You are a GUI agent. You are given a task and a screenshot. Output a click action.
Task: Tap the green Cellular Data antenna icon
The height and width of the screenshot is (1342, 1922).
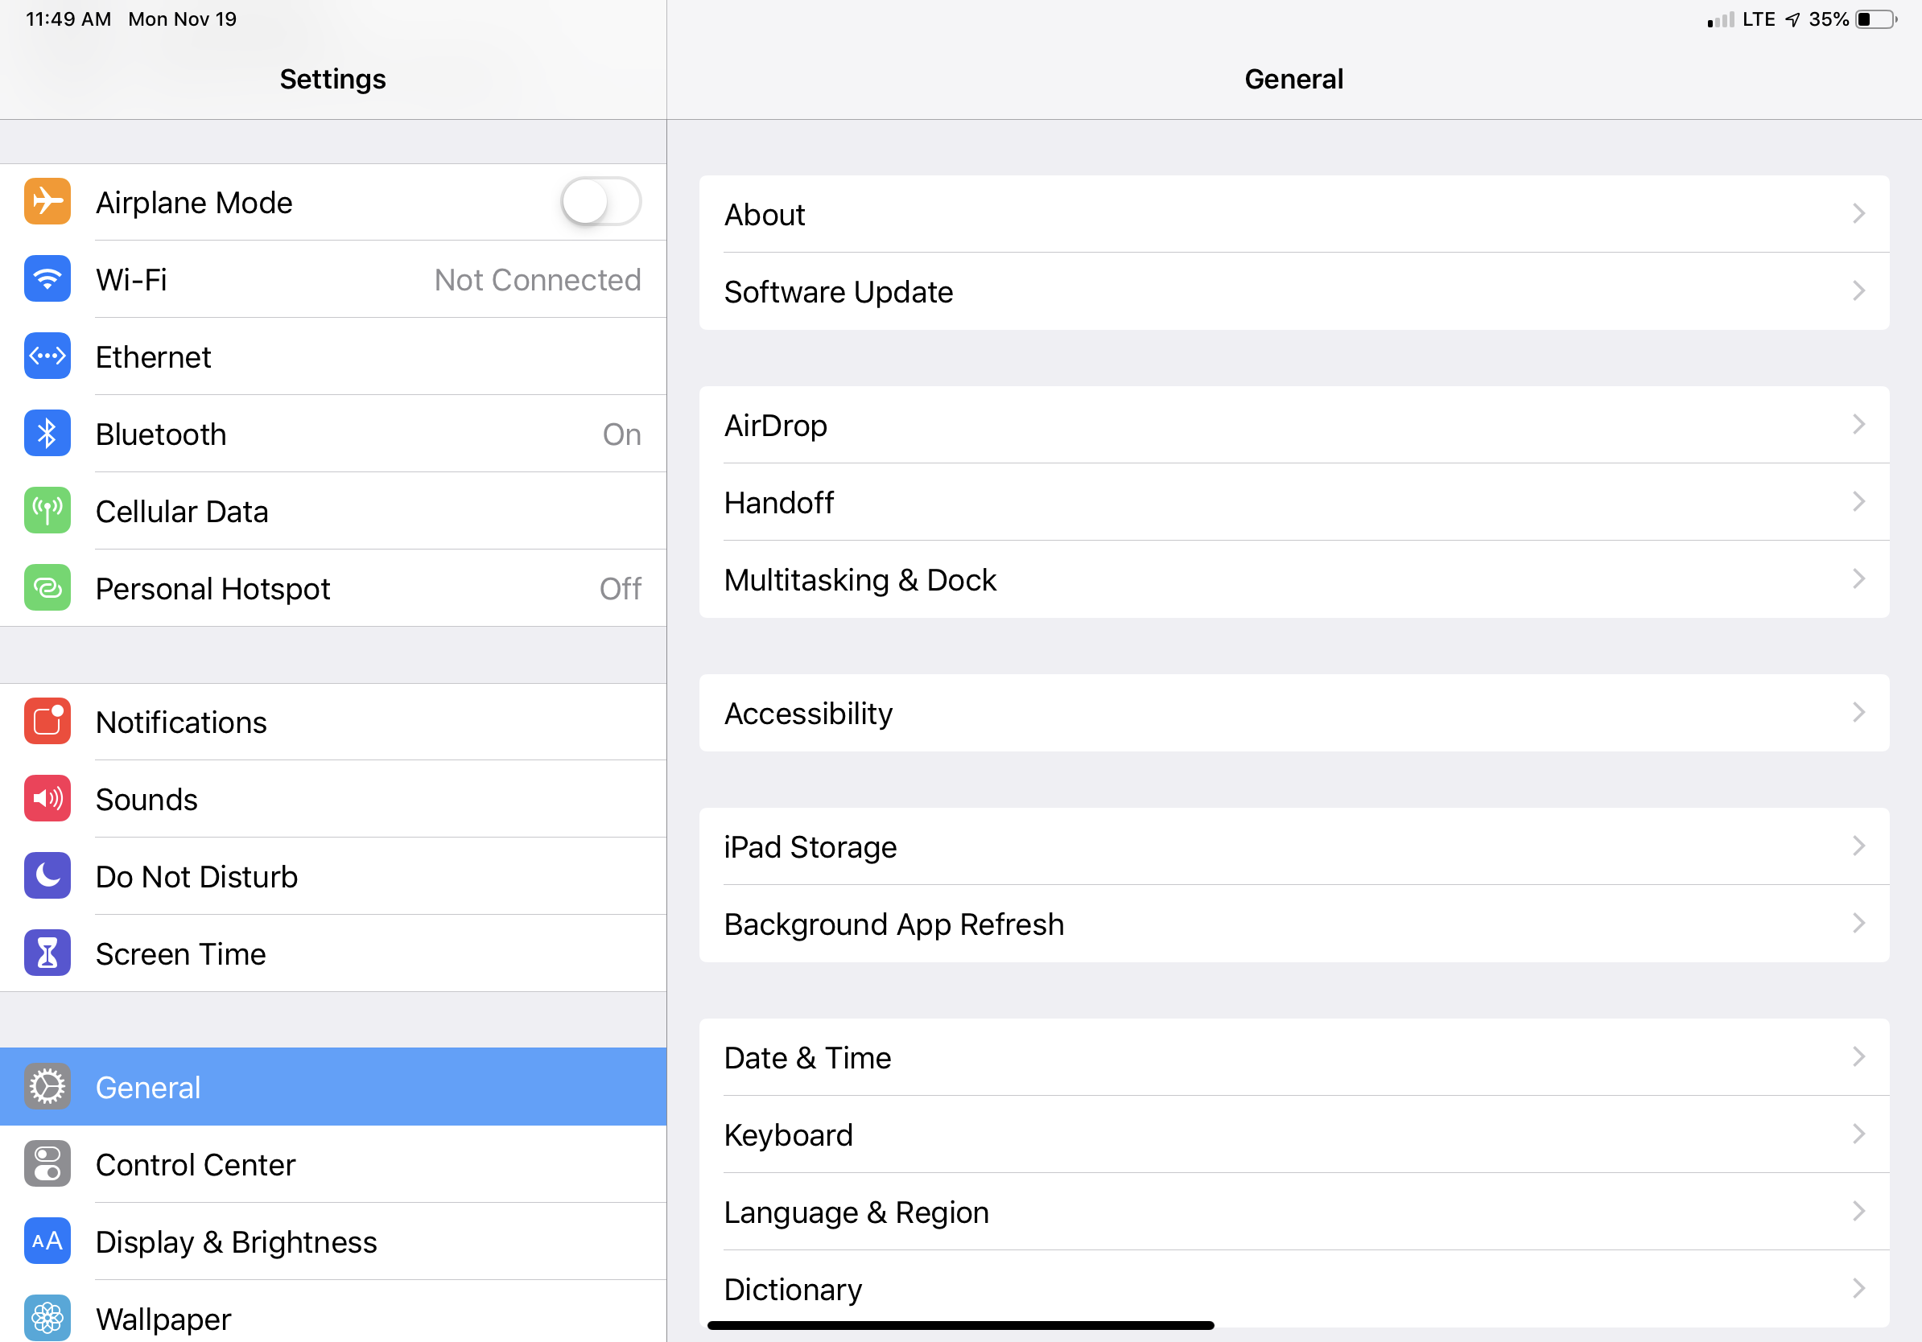[x=47, y=510]
